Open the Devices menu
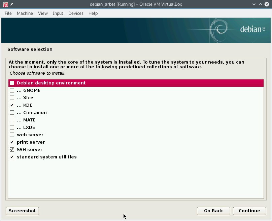The width and height of the screenshot is (272, 221). 76,13
